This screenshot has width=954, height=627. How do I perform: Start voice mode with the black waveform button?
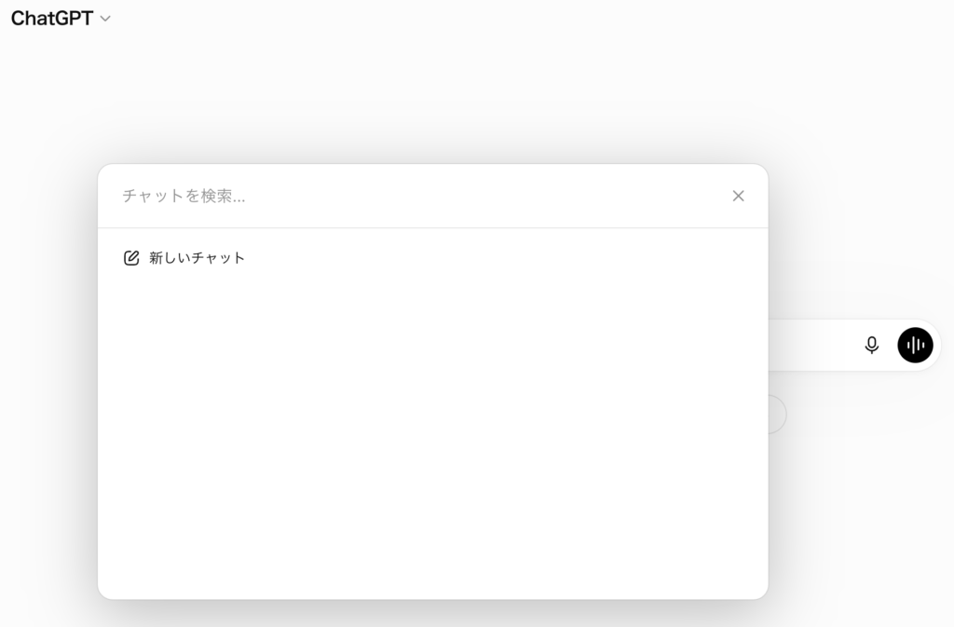click(x=915, y=345)
